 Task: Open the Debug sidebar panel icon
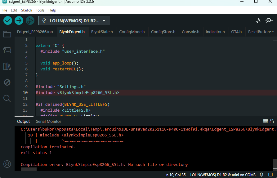pyautogui.click(x=7, y=82)
